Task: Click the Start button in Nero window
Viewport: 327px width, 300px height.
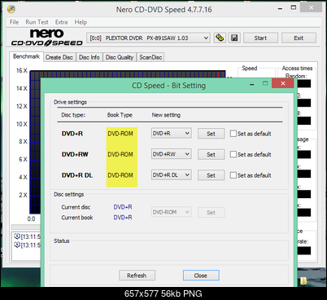Action: tap(260, 38)
